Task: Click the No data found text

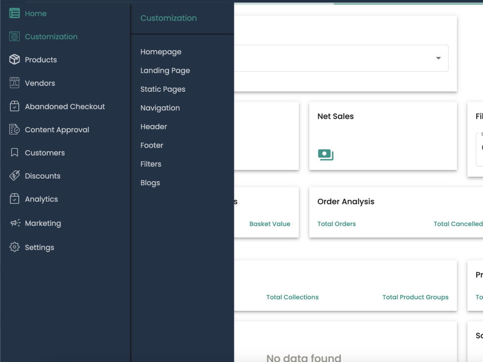Action: click(x=304, y=357)
